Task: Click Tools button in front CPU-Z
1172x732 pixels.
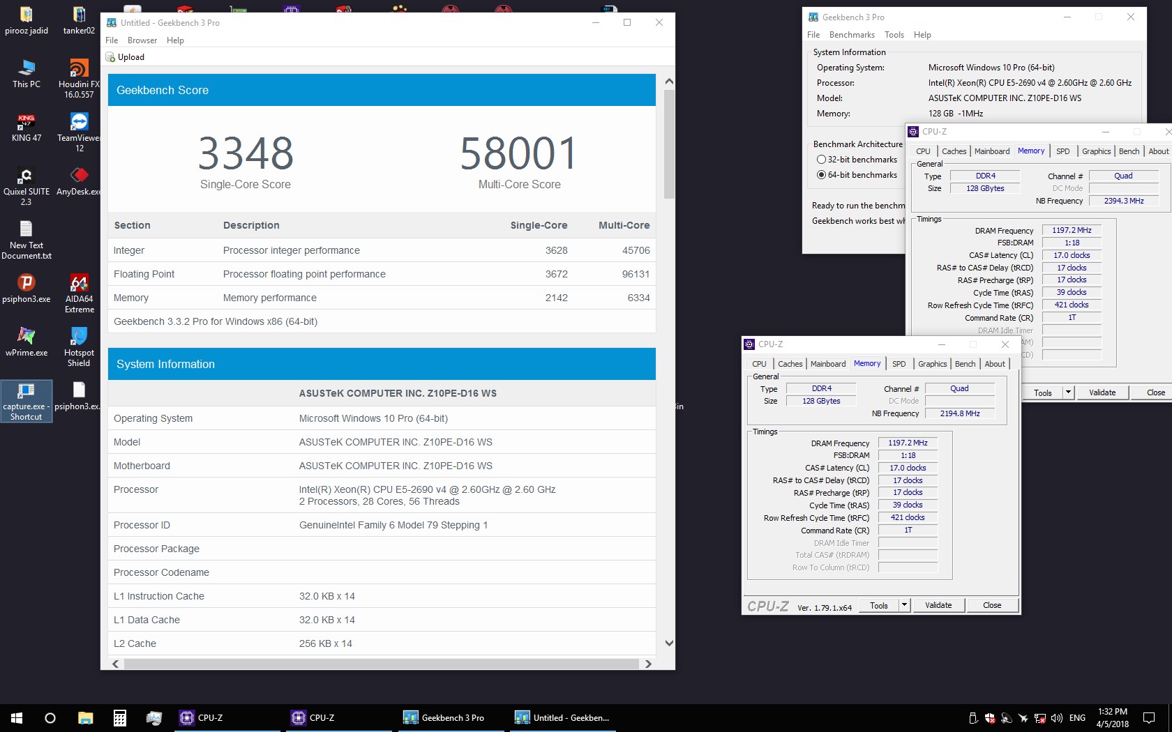Action: 879,605
